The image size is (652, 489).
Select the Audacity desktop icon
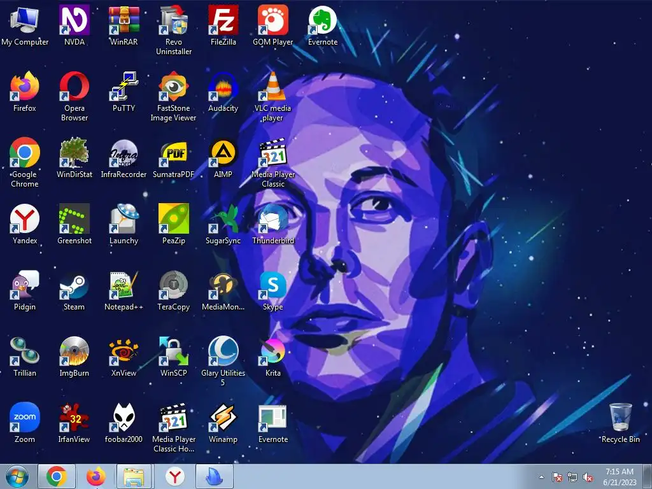(x=223, y=86)
